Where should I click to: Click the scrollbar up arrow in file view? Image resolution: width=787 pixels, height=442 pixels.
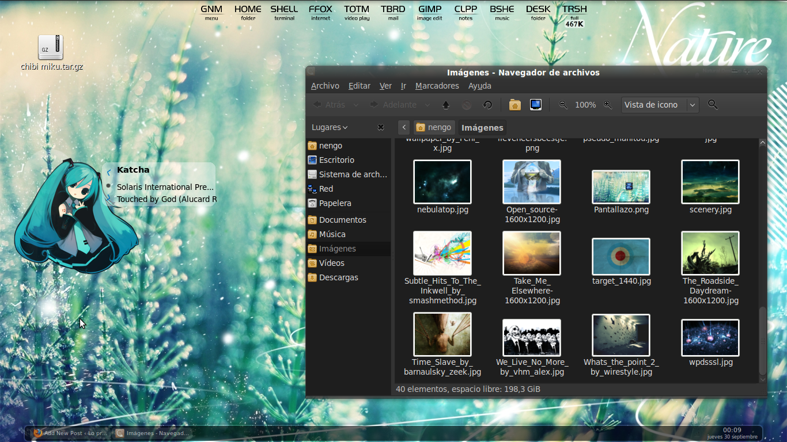(x=763, y=143)
